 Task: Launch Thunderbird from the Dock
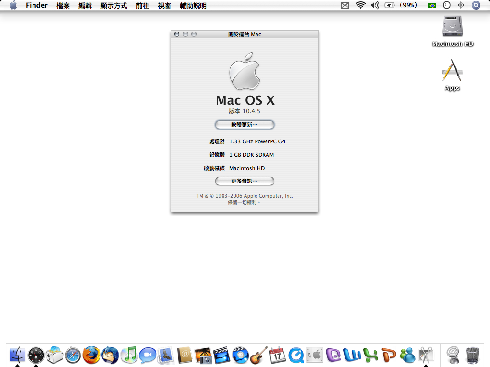coord(110,355)
